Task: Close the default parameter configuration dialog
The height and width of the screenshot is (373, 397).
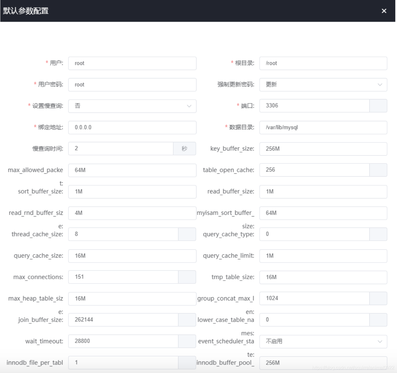Action: click(x=384, y=11)
